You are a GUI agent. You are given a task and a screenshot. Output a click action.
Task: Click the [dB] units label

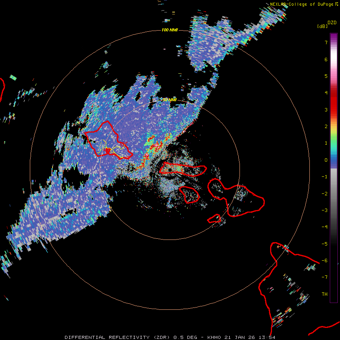click(322, 26)
